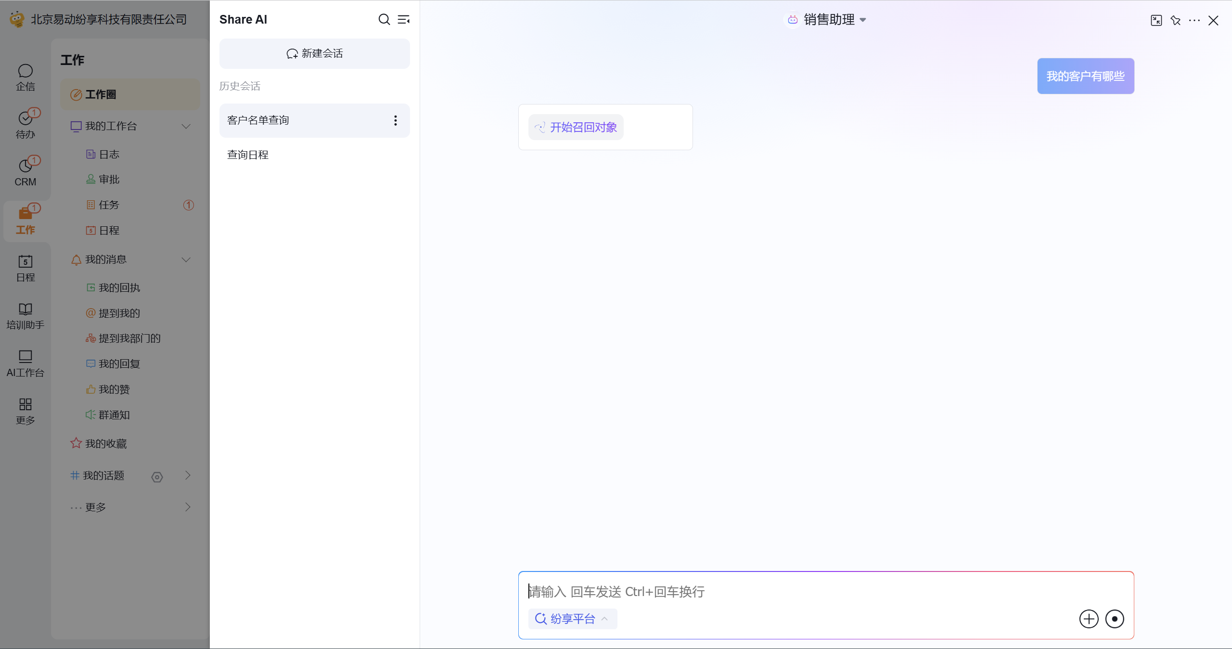The width and height of the screenshot is (1232, 649).
Task: Click the search icon in Share AI panel
Action: pos(384,19)
